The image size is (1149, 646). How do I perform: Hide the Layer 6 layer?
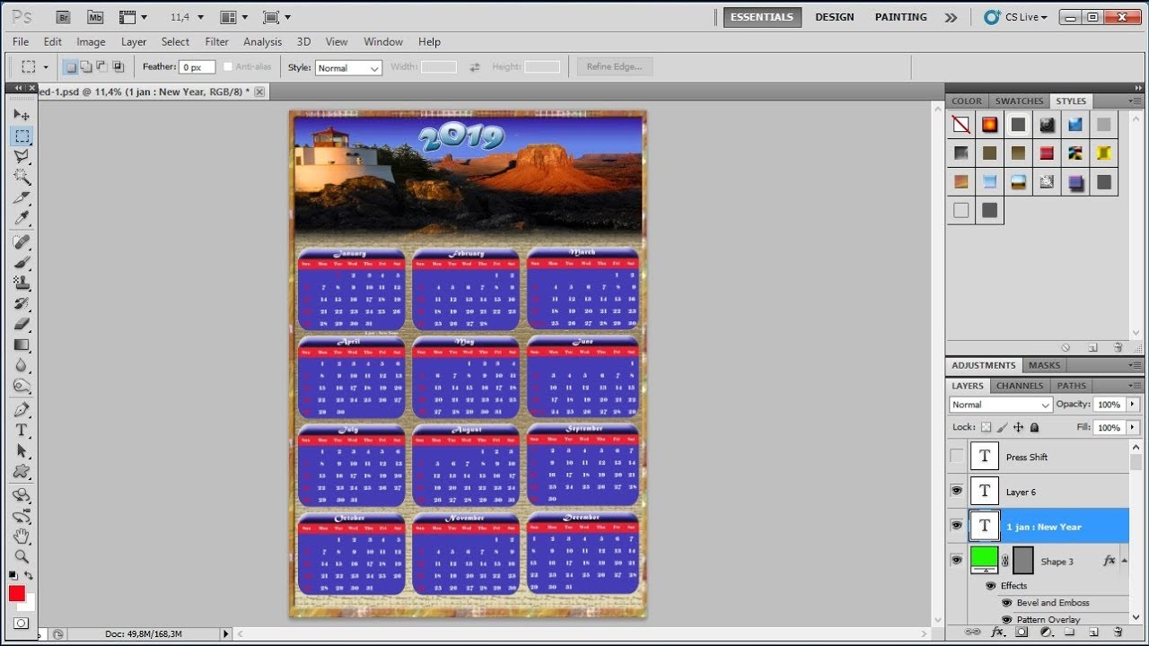[957, 492]
